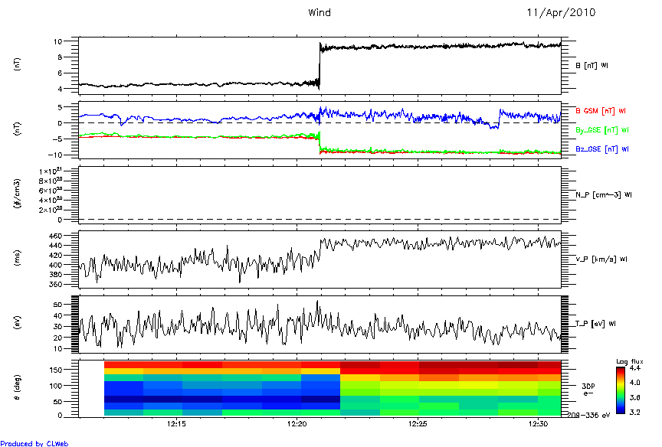This screenshot has width=662, height=447.
Task: Select the green 'By_GSE [nT] WI' label
Action: click(x=602, y=130)
